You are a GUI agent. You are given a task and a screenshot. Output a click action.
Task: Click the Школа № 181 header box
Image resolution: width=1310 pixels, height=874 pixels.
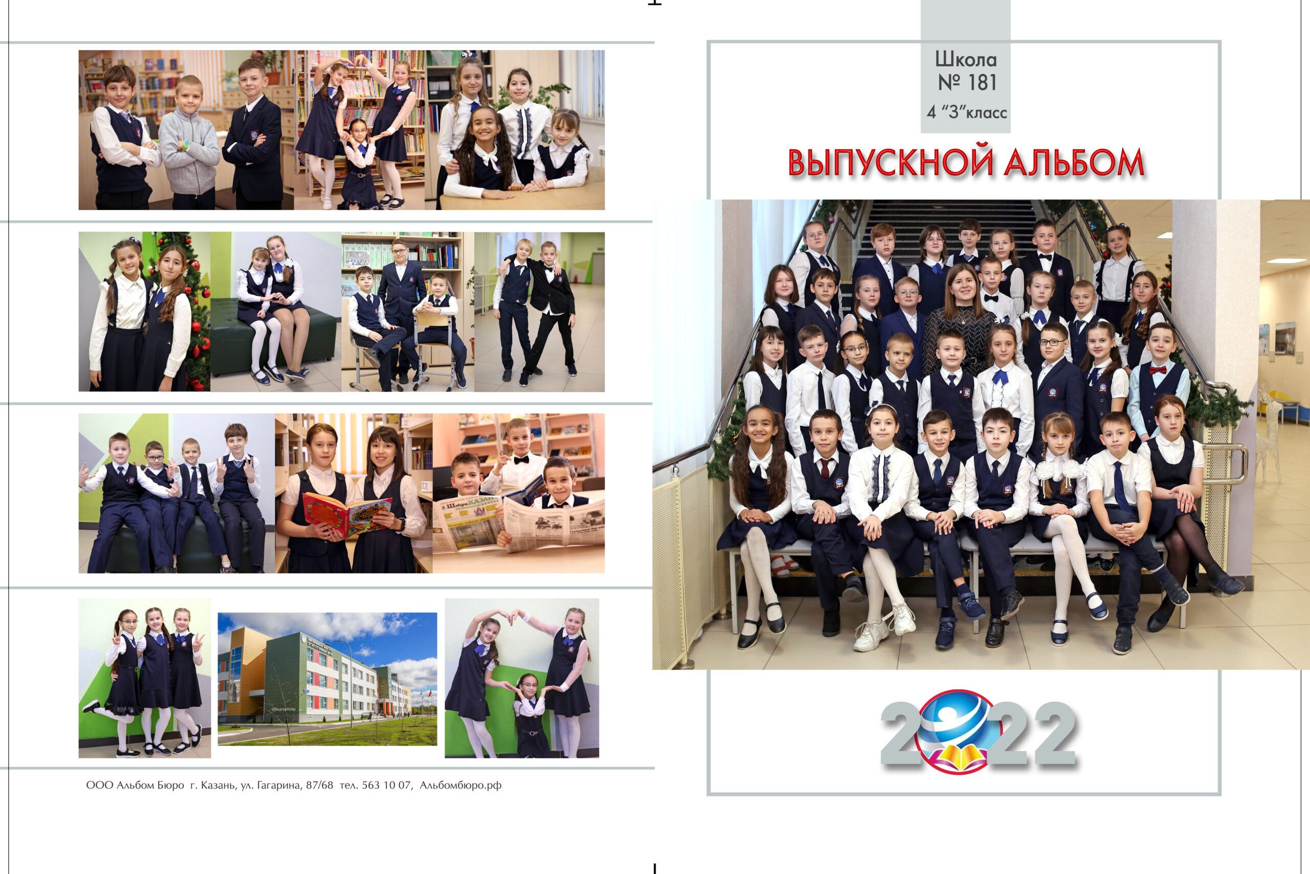[x=965, y=71]
